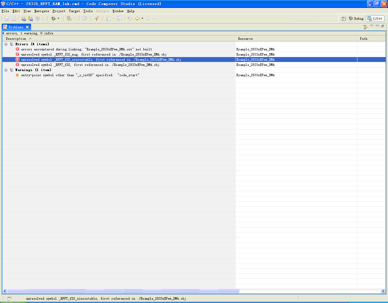388x303 pixels.
Task: Open the Project menu
Action: click(59, 11)
